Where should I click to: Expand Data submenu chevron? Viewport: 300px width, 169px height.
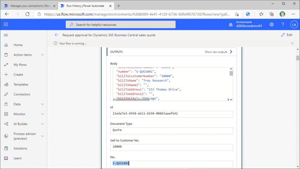[x=42, y=104]
